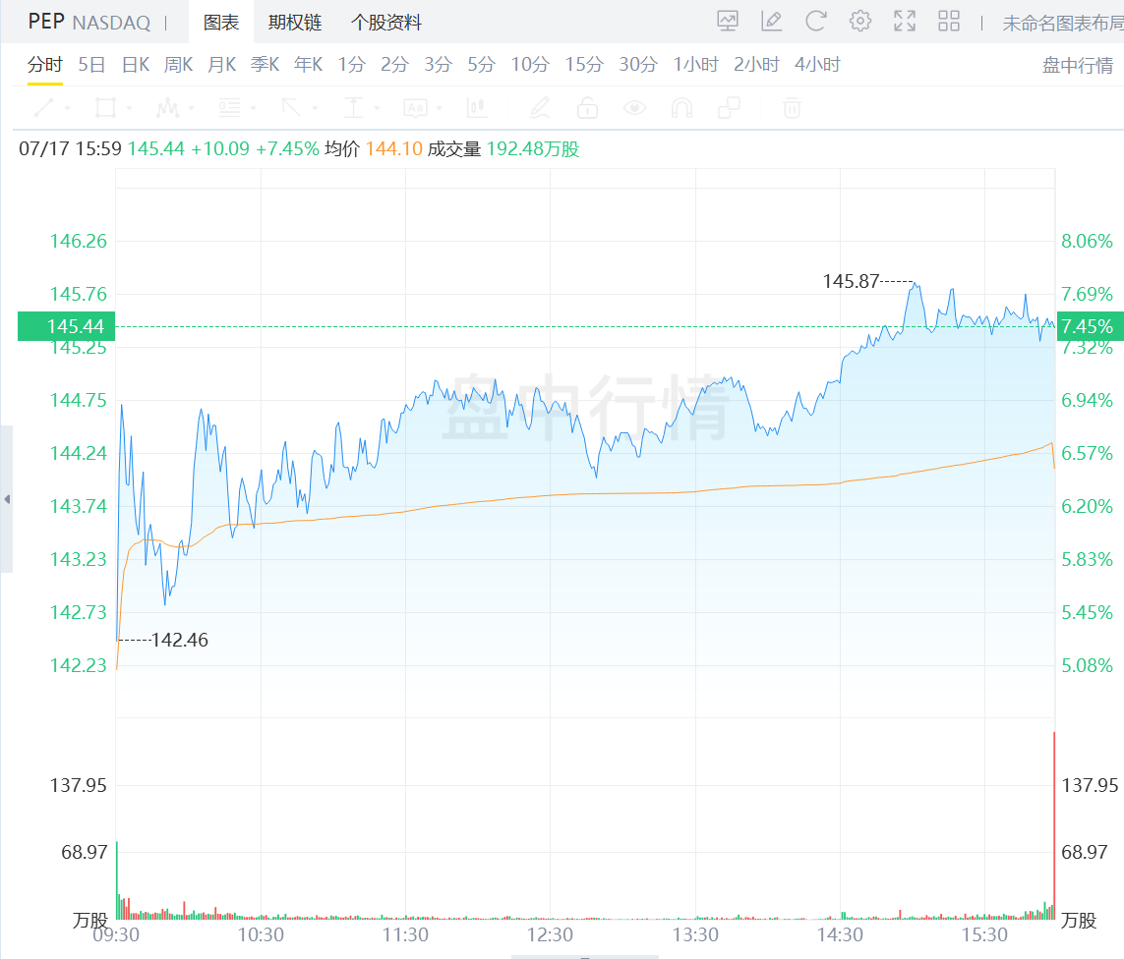This screenshot has width=1124, height=959.
Task: Click the fullscreen expand icon
Action: click(905, 21)
